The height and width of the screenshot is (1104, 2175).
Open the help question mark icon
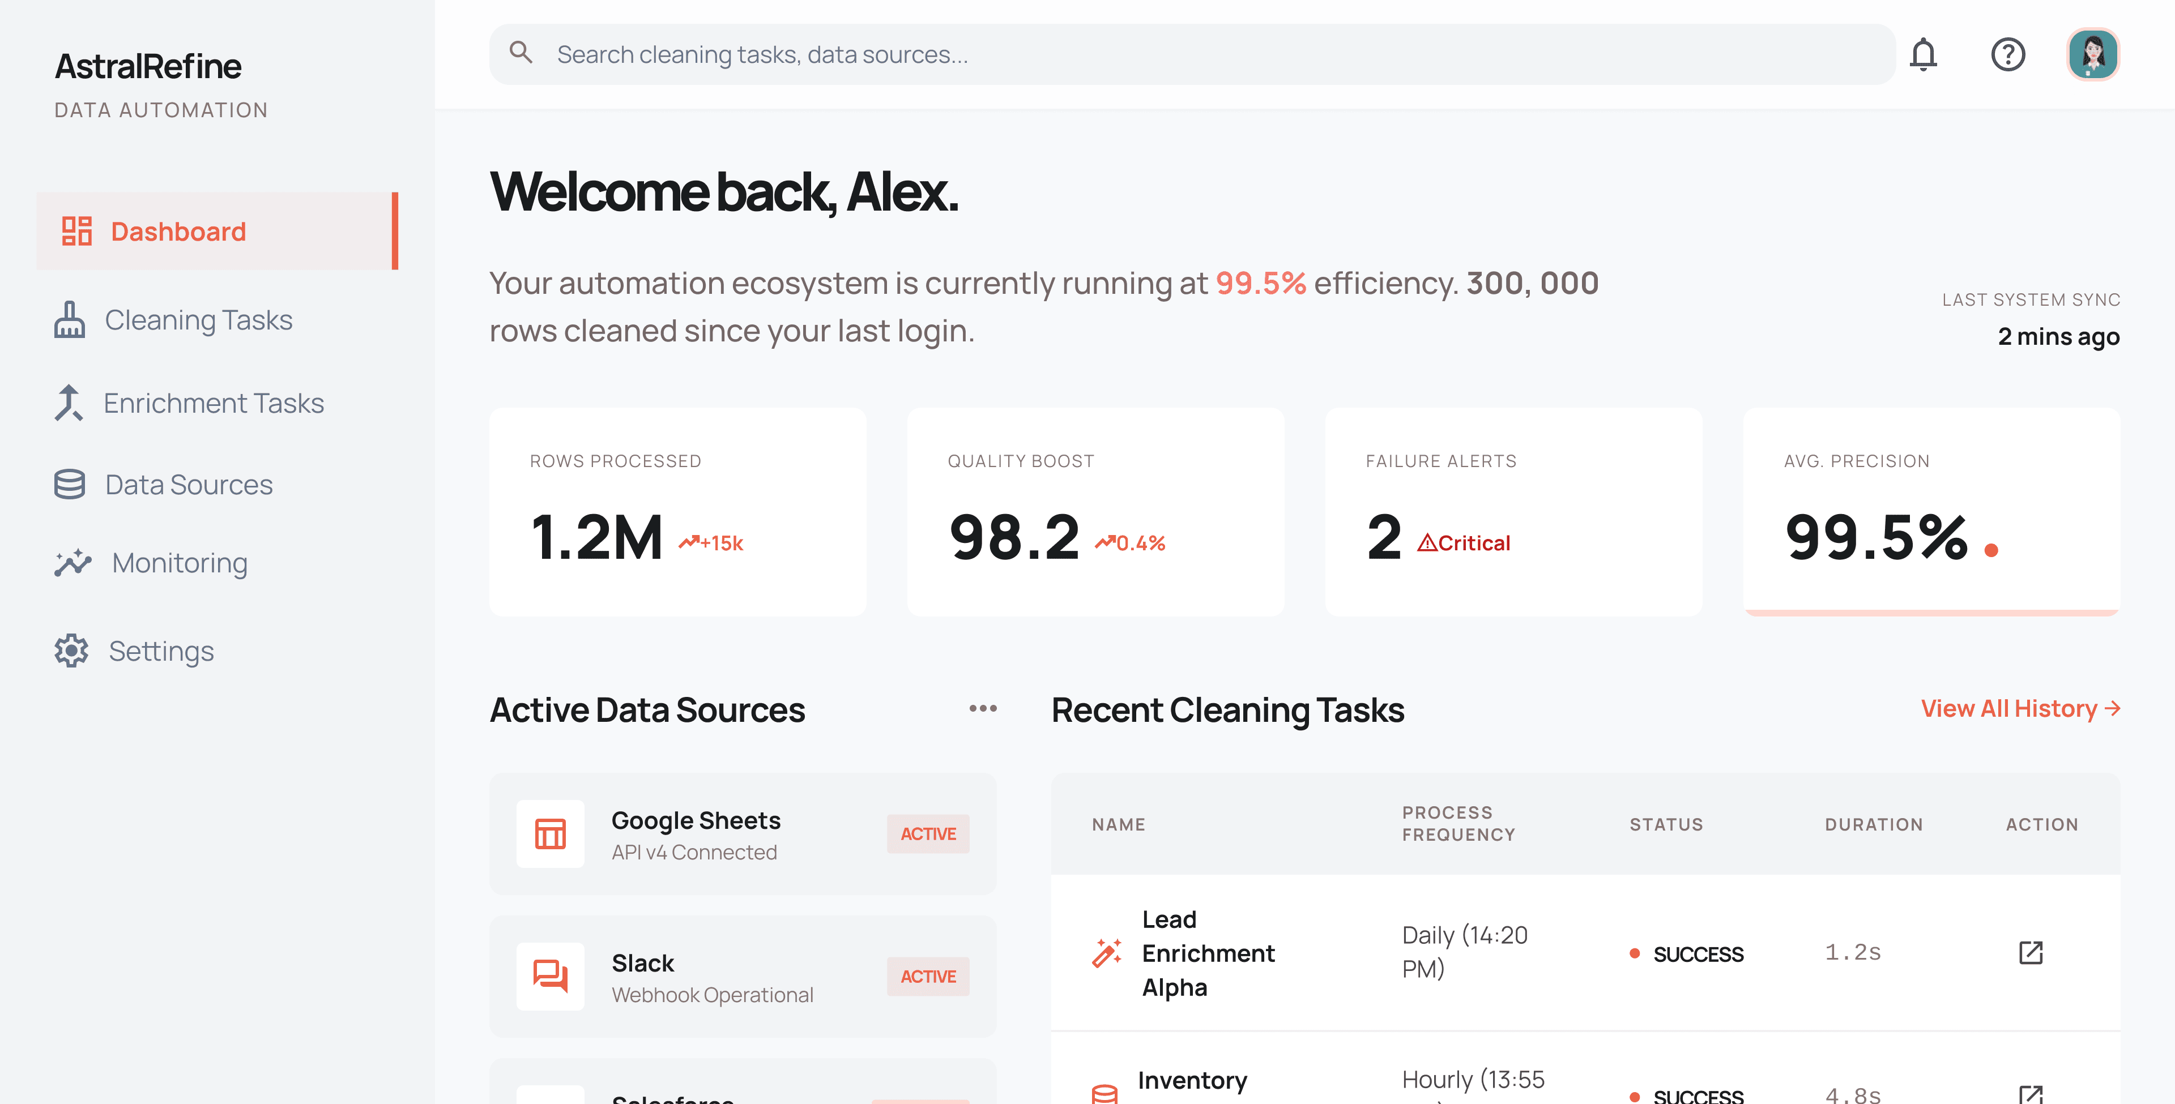tap(2008, 54)
